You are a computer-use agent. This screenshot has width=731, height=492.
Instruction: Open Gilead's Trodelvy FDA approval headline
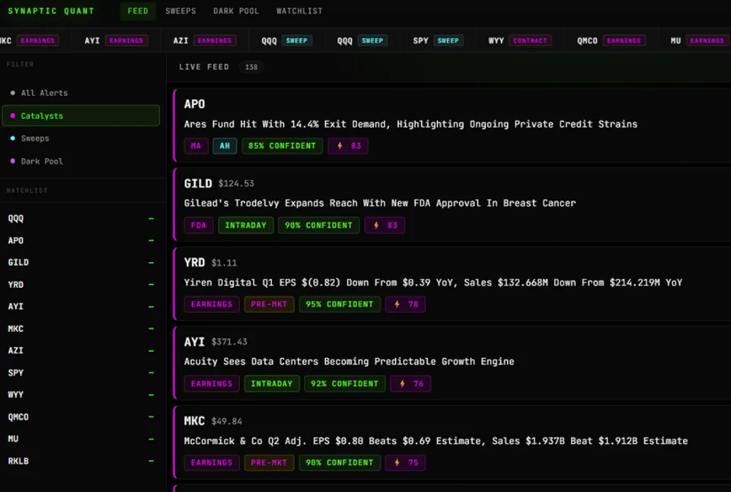click(x=379, y=203)
